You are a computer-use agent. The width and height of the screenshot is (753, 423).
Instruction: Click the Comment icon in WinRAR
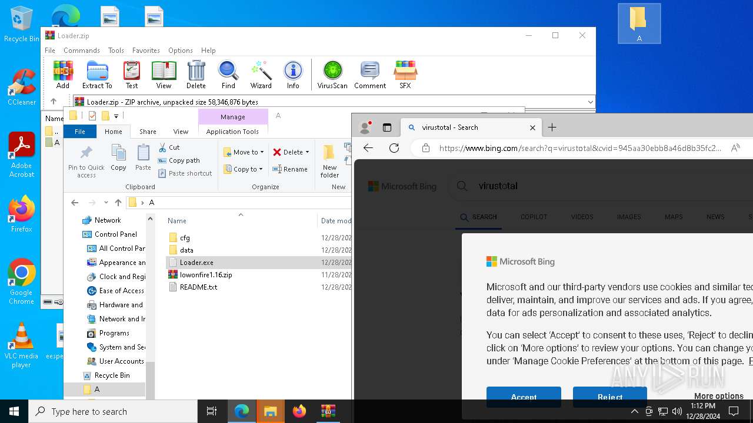click(370, 75)
